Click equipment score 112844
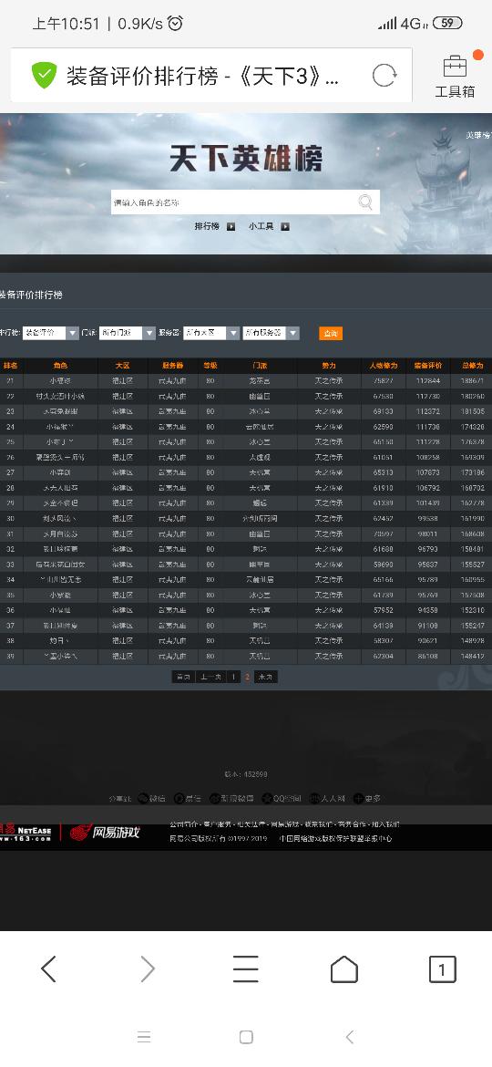This screenshot has height=1067, width=492. click(428, 381)
